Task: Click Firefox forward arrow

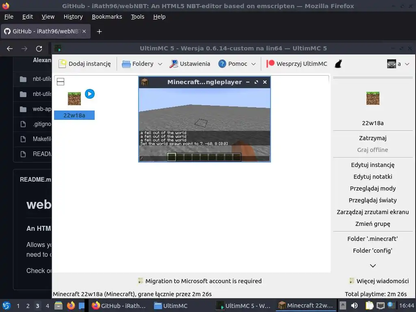Action: 24,49
